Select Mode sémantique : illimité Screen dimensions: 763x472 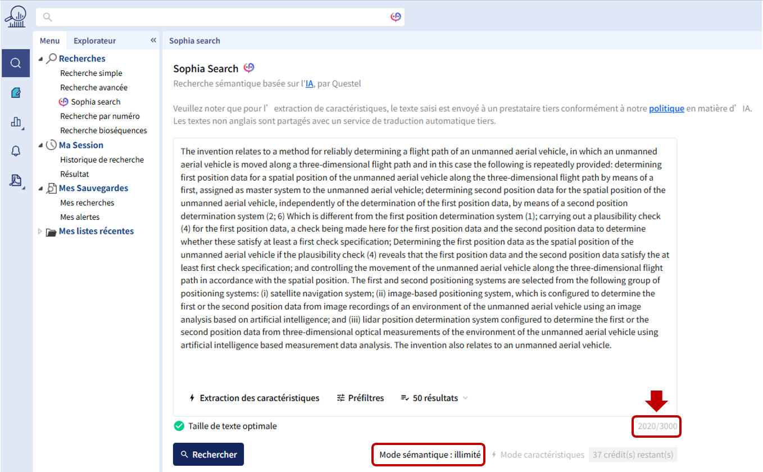click(430, 455)
